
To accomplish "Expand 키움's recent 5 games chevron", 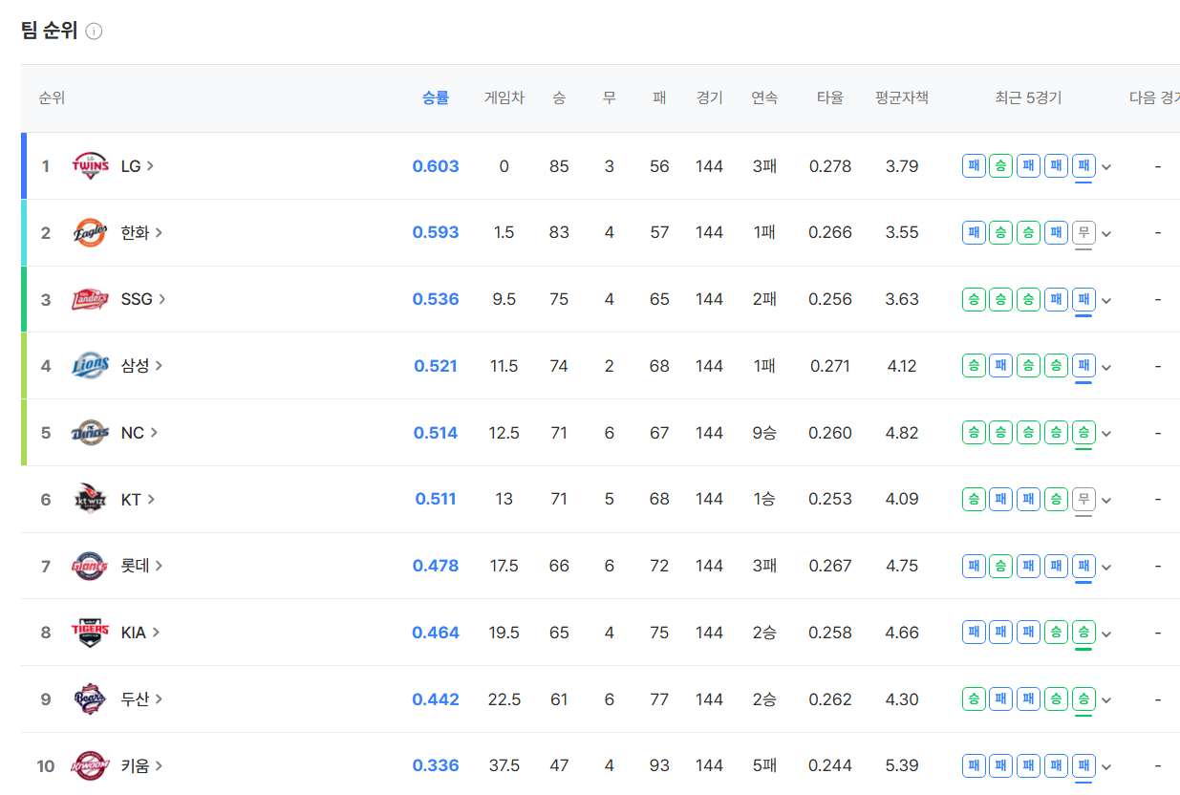I will (1106, 766).
